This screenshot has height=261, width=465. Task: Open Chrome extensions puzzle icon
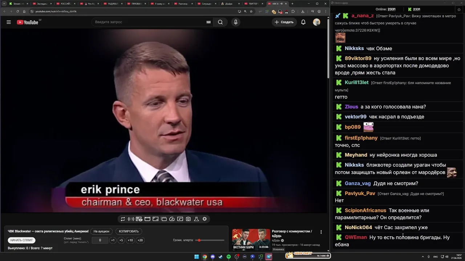[x=293, y=11]
